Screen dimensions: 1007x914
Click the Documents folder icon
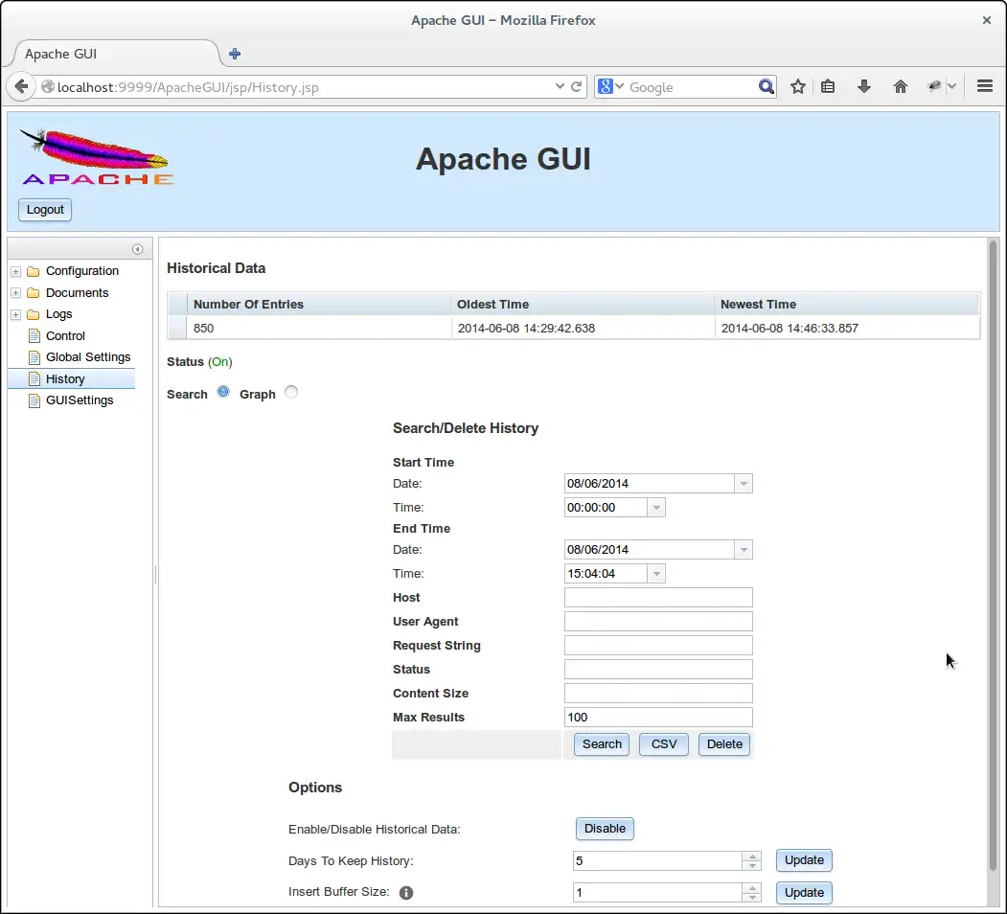pyautogui.click(x=34, y=293)
